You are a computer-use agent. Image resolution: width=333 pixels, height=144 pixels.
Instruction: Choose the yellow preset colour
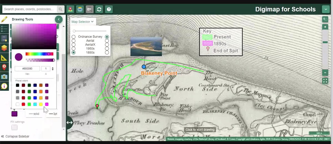coord(41,104)
